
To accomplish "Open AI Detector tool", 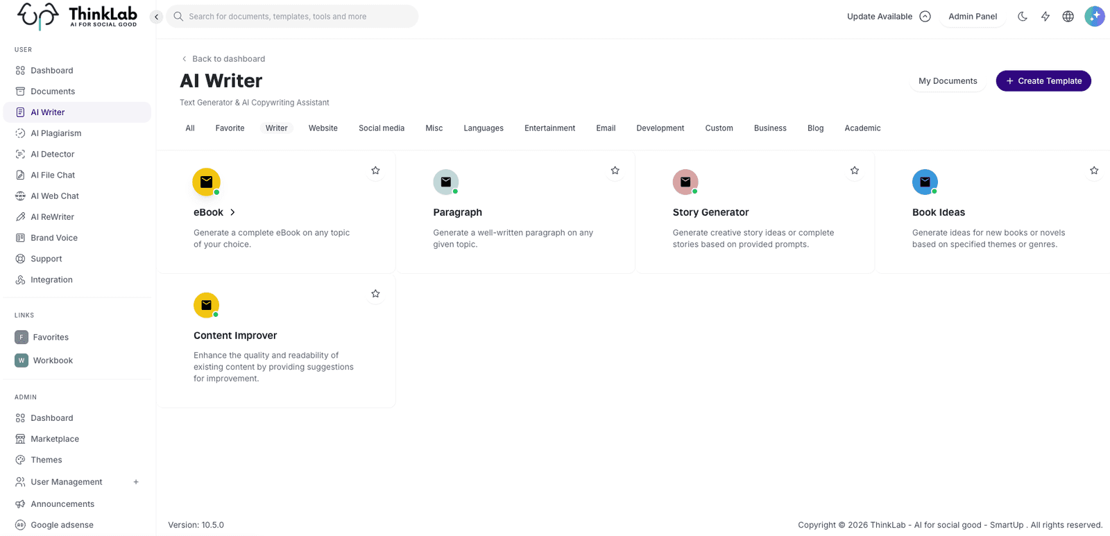I will click(77, 154).
